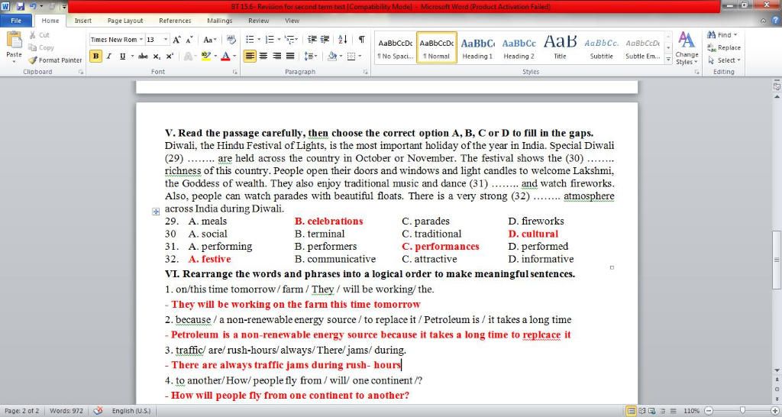Click the Paste clipboard icon
The height and width of the screenshot is (417, 782).
pos(14,40)
